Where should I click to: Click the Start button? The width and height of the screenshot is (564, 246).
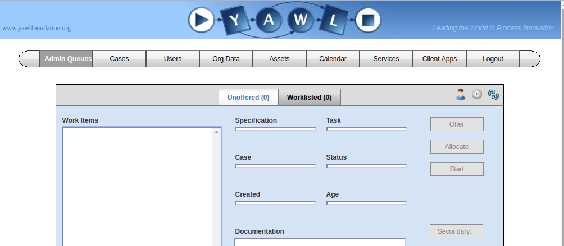[x=457, y=169]
